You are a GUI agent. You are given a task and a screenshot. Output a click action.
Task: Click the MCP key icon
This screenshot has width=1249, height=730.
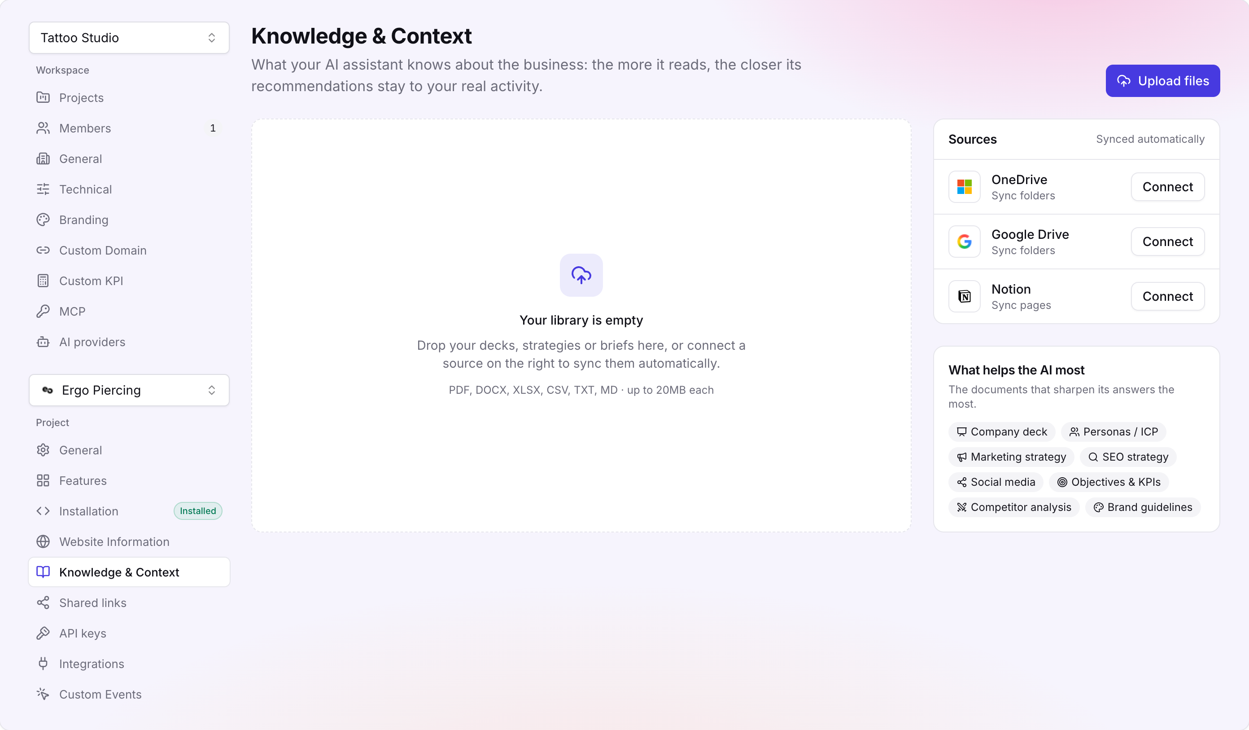coord(43,311)
